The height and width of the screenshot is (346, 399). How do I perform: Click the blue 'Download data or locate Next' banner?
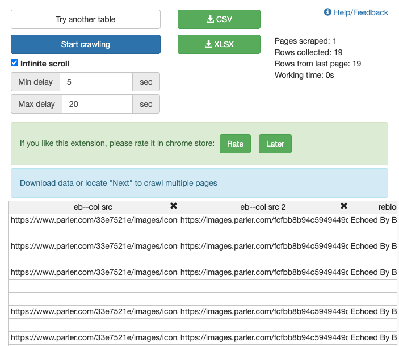point(199,183)
